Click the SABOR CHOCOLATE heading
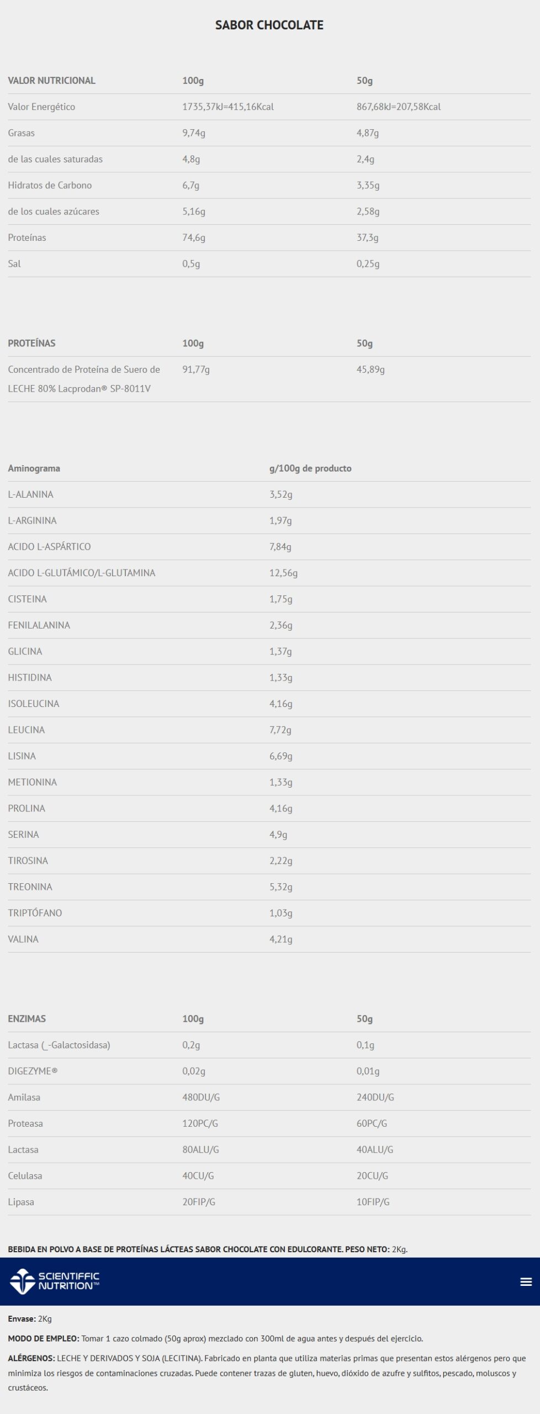The image size is (540, 1414). tap(269, 25)
